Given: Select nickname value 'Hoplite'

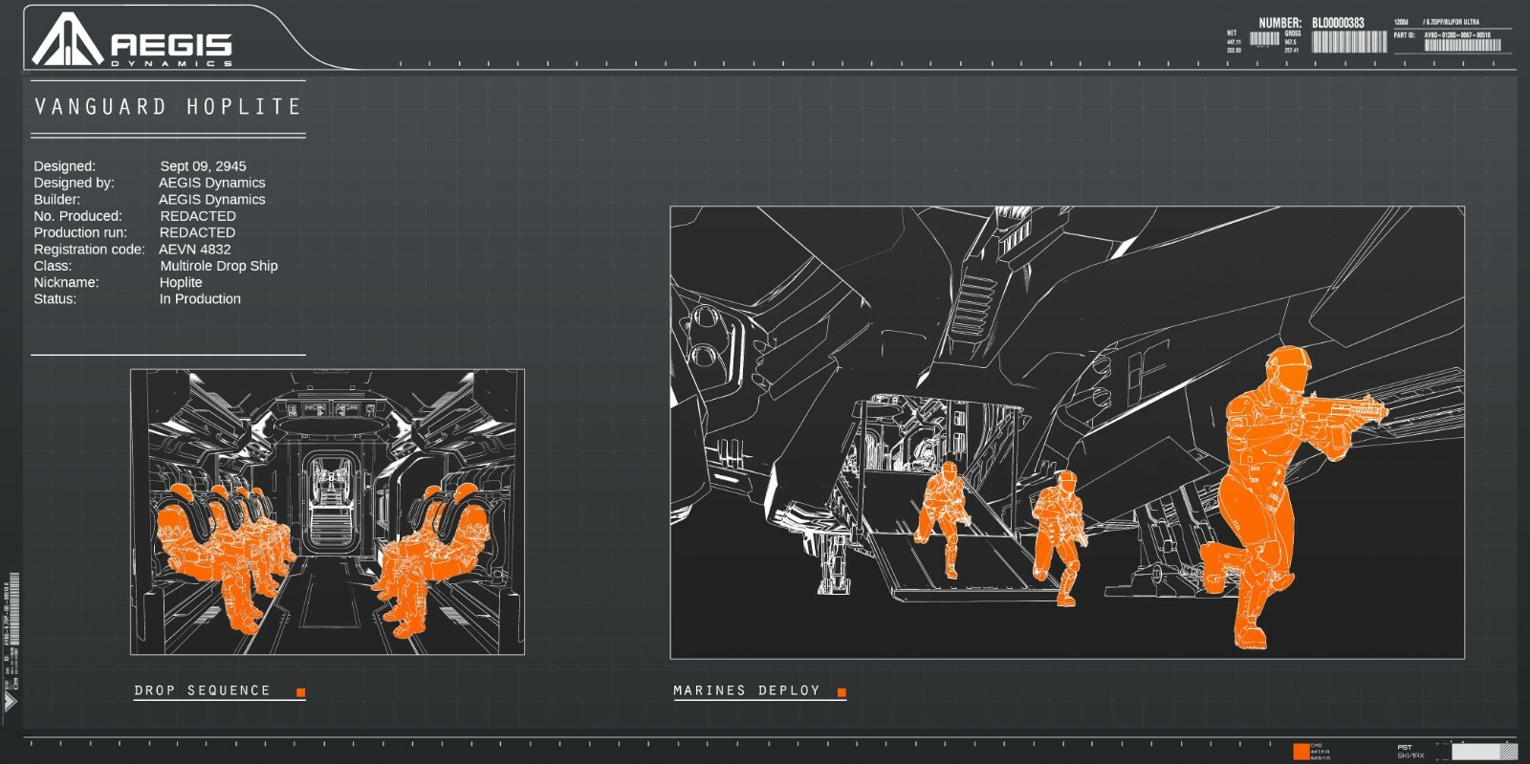Looking at the screenshot, I should 181,282.
